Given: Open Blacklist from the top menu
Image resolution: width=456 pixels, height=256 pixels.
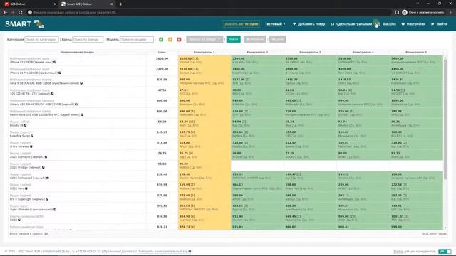Looking at the screenshot, I should [389, 24].
